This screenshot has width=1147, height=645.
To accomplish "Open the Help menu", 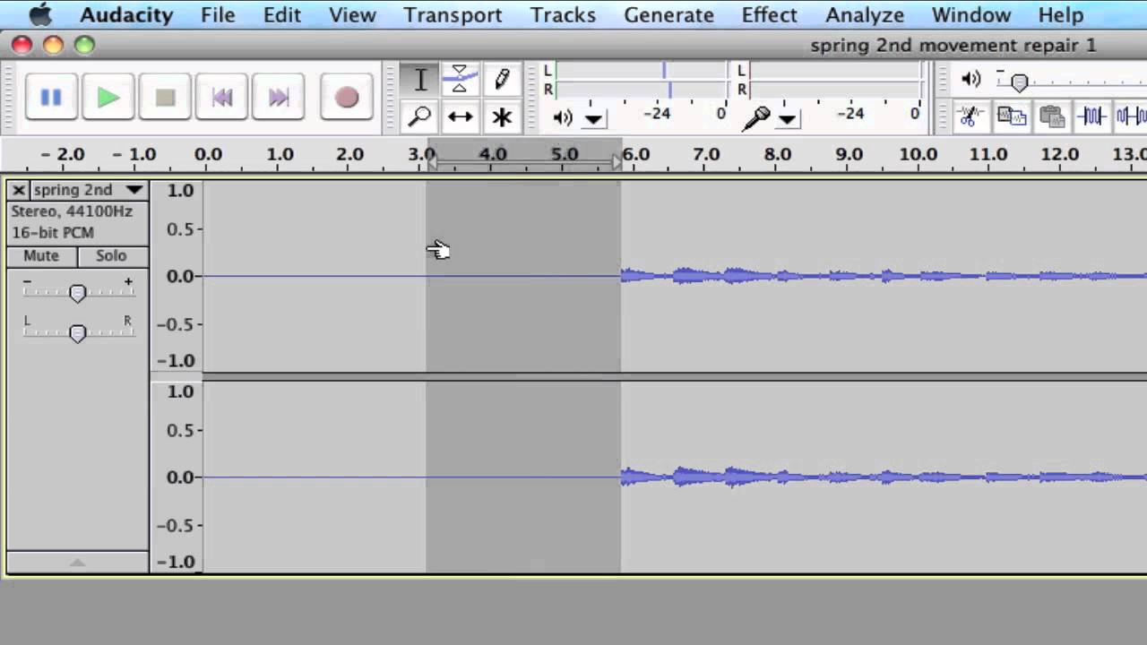I will pos(1061,15).
